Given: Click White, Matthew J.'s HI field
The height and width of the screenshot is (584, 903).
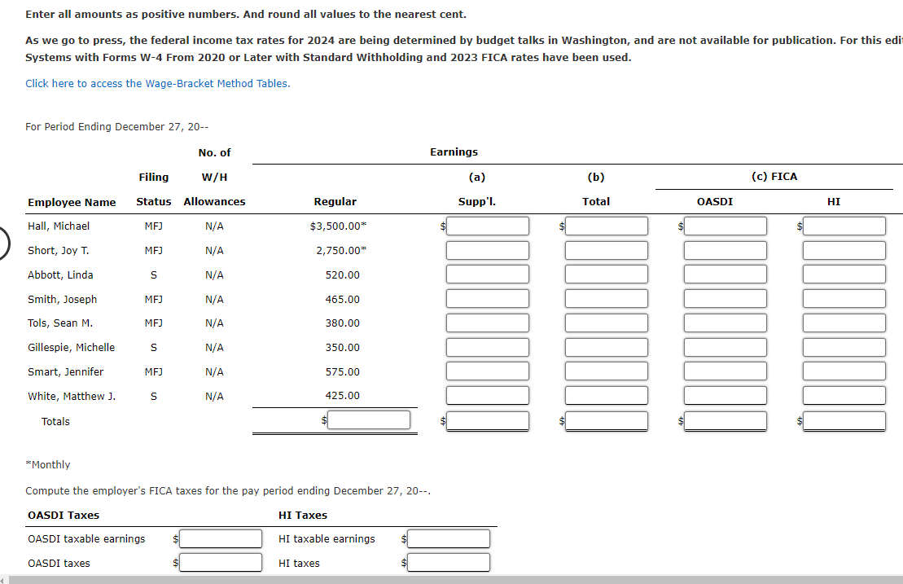Looking at the screenshot, I should (x=844, y=395).
